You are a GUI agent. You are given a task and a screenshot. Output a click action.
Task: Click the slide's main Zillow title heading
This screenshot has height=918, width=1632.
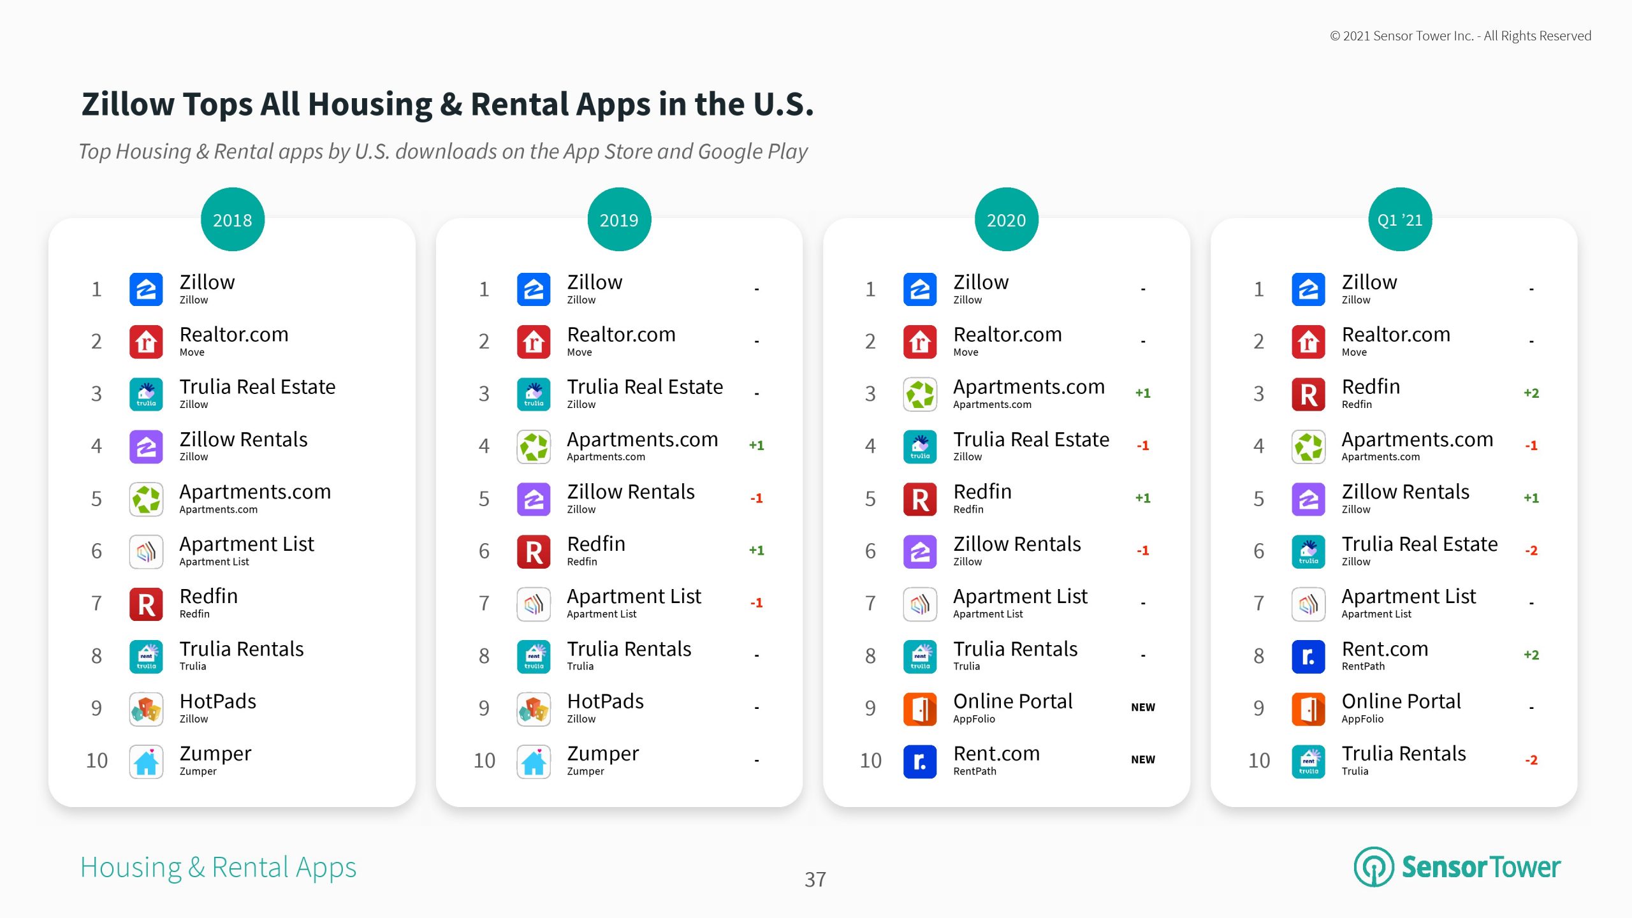click(448, 104)
